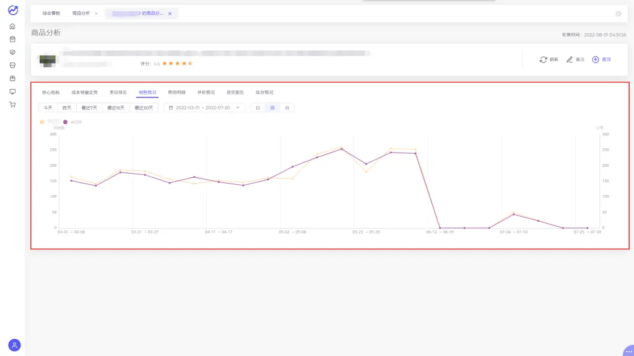This screenshot has height=356, width=634.
Task: Open the shopping cart icon in the sidebar
Action: (12, 104)
